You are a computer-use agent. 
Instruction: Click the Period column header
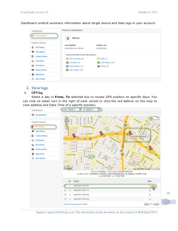pyautogui.click(x=76, y=181)
